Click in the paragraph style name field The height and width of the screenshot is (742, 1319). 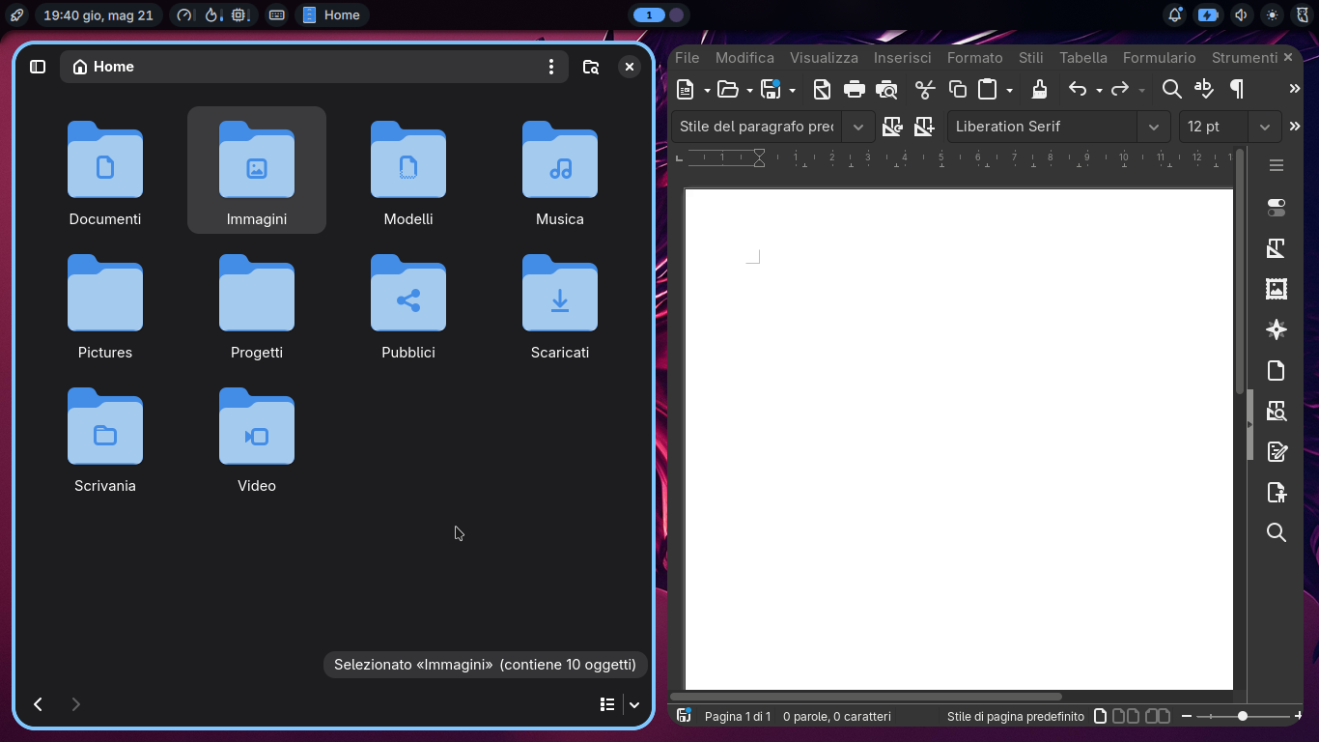point(756,127)
